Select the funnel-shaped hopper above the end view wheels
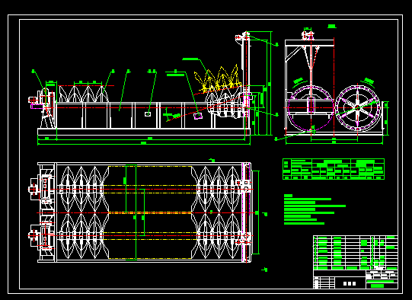412x300 pixels. click(x=311, y=58)
